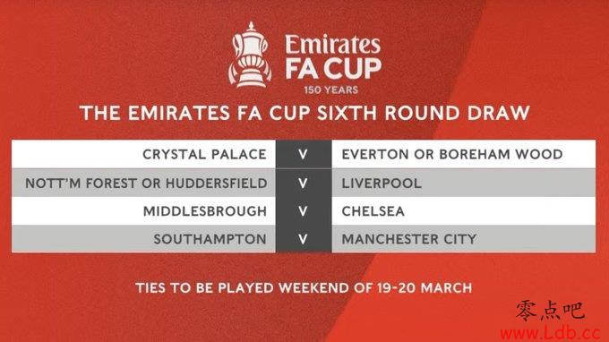
Task: Click the V between Middlesbrough and Chelsea
Action: coord(304,211)
